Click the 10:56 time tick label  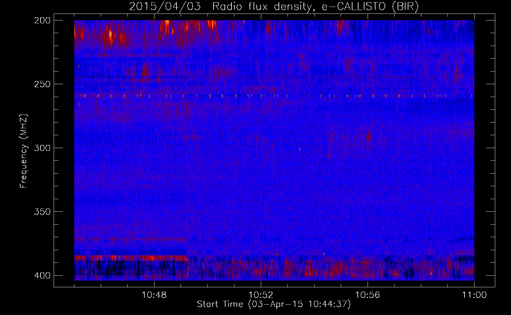point(368,295)
